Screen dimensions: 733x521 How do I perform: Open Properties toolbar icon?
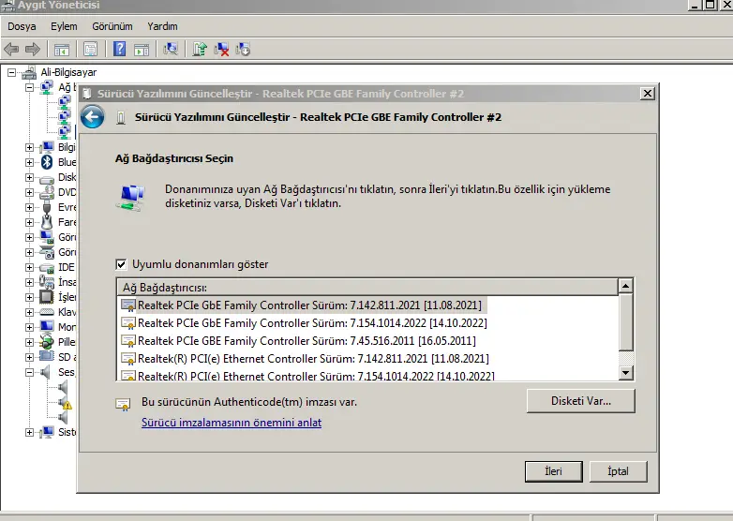90,49
